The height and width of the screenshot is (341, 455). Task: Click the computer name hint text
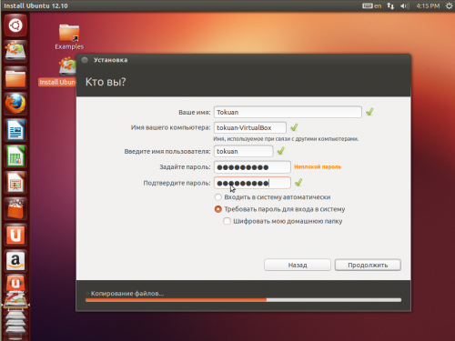tap(286, 139)
